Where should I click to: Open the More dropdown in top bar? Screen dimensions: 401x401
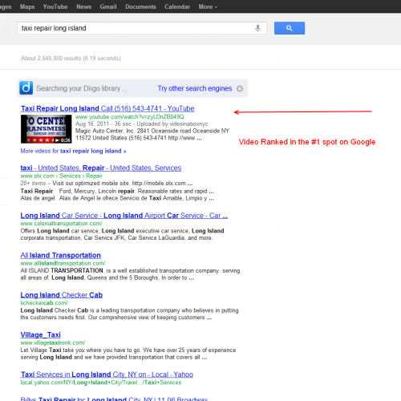pyautogui.click(x=208, y=6)
